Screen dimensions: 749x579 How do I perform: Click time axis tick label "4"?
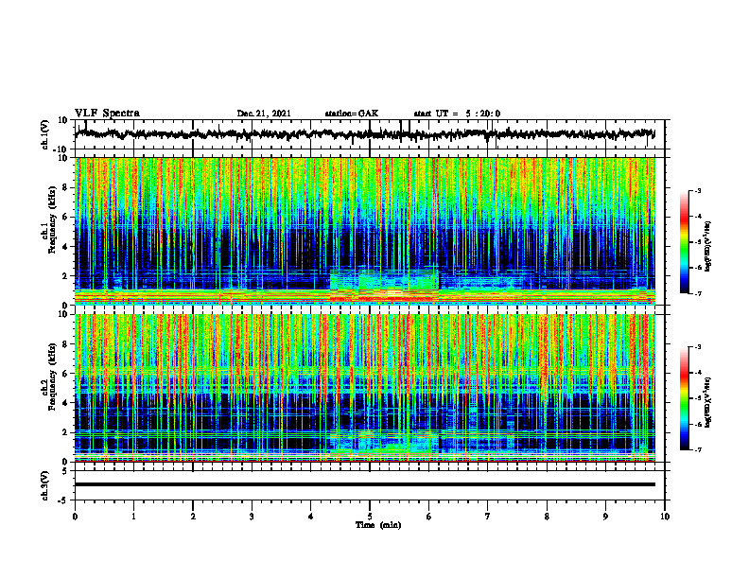[311, 517]
